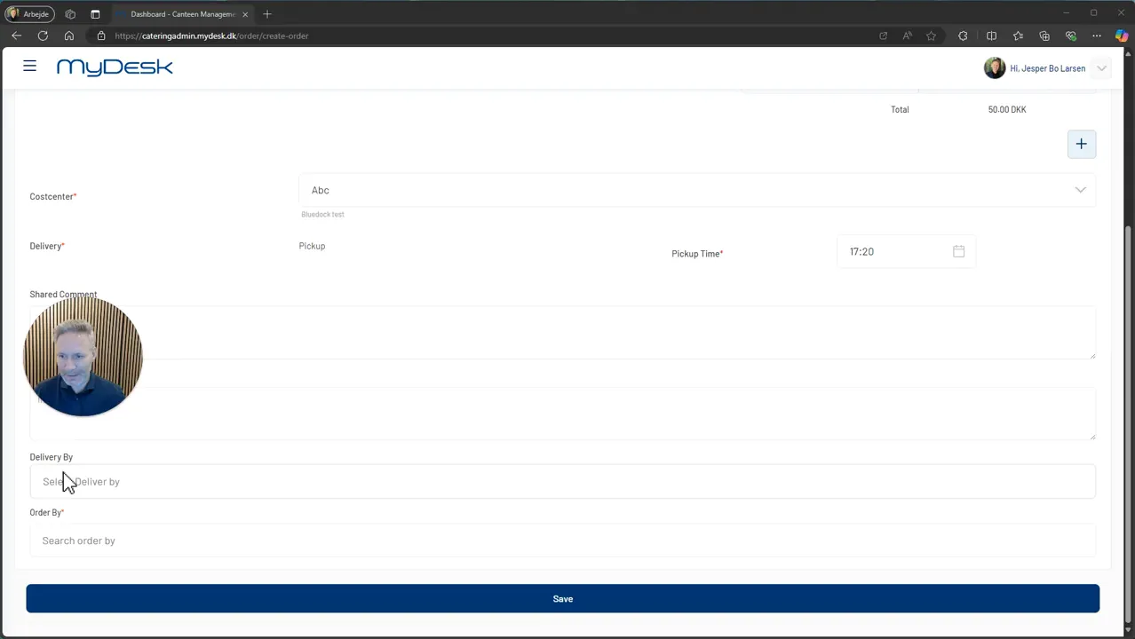Open browser extensions puzzle icon
The width and height of the screenshot is (1135, 639).
963,35
